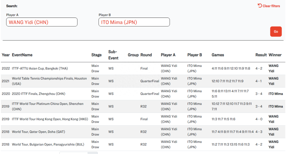Select the 2022 ITTF-ATTU Asian Cup Bangkok row
The height and width of the screenshot is (154, 288).
pyautogui.click(x=143, y=68)
